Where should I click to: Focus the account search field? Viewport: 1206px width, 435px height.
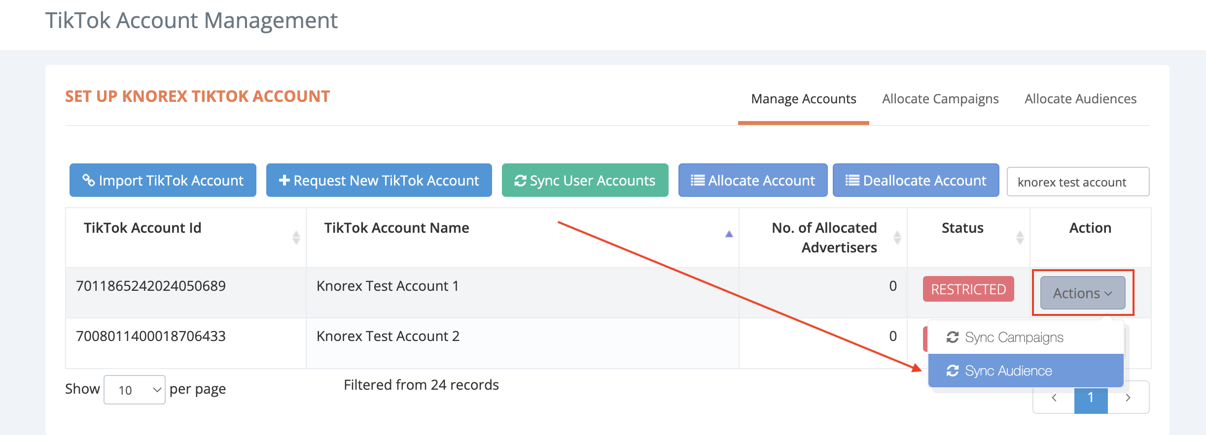[x=1078, y=182]
